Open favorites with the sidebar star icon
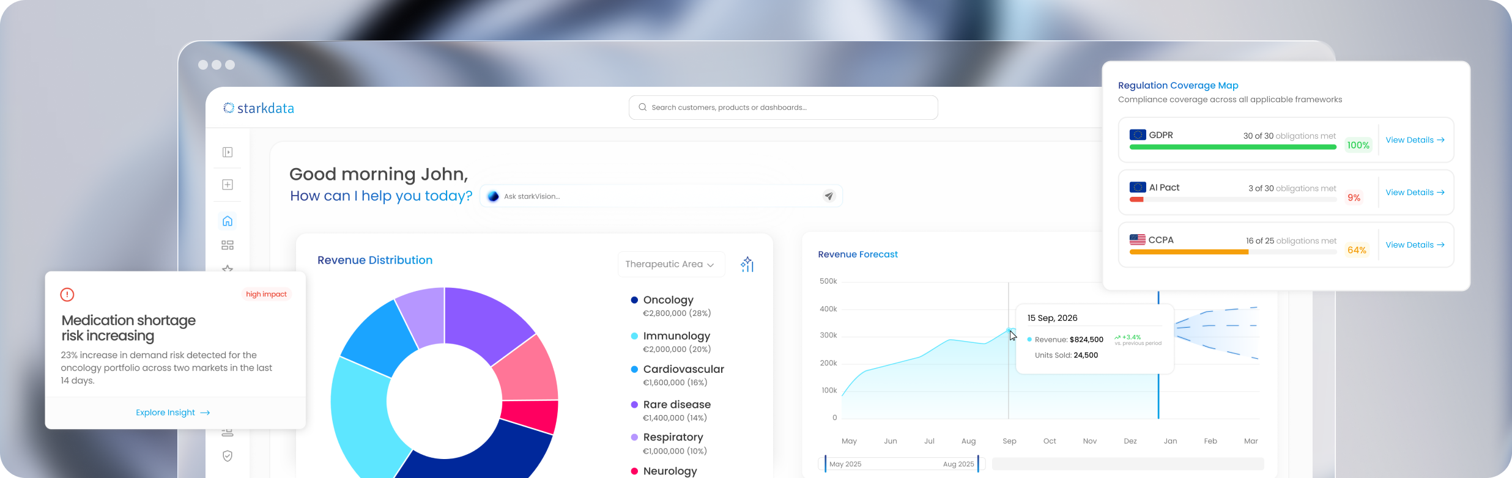This screenshot has height=478, width=1512. pos(228,268)
